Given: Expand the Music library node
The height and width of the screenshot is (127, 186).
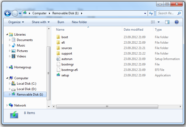Looking at the screenshot, I should pos(10,45).
